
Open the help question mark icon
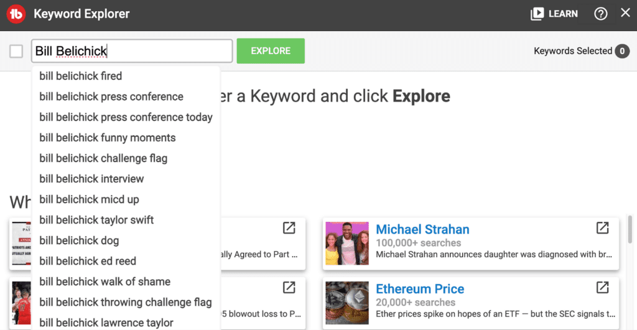pos(600,14)
